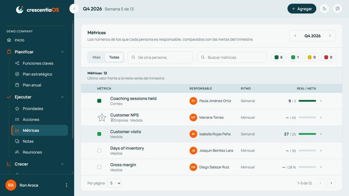Click the RA user avatar
Image resolution: width=349 pixels, height=196 pixels.
pyautogui.click(x=11, y=185)
